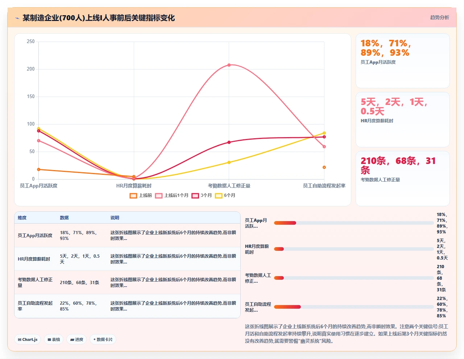Select the 数据卡片 tag chip
Screen dimensions: 464x359
(103, 339)
